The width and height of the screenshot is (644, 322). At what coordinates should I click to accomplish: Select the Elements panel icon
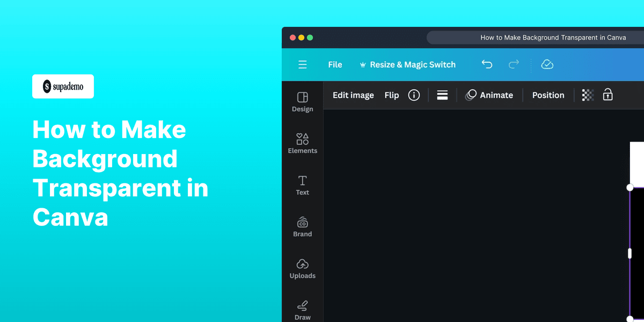302,143
